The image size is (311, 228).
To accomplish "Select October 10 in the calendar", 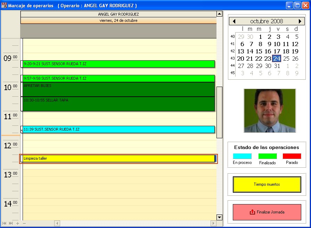I will coord(277,44).
